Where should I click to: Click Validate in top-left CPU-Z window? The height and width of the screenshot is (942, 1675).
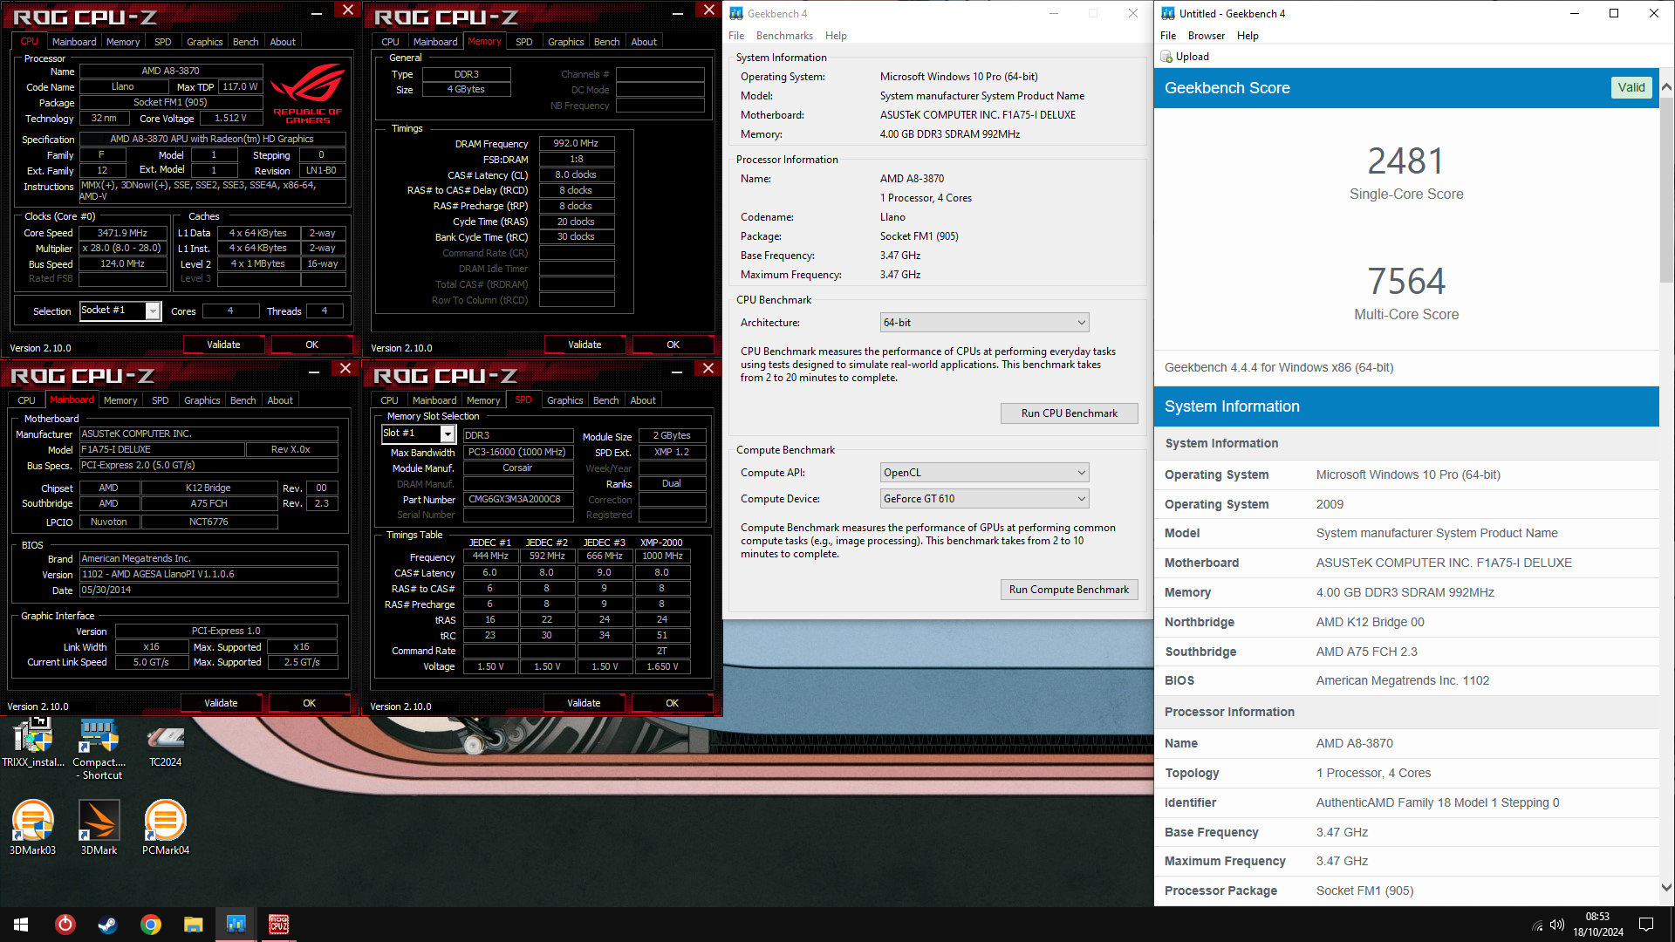[223, 345]
